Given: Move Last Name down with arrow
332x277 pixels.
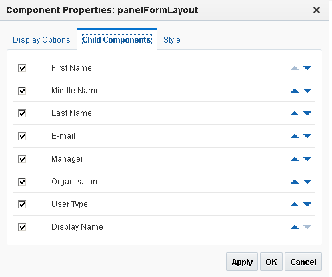Looking at the screenshot, I should point(307,113).
